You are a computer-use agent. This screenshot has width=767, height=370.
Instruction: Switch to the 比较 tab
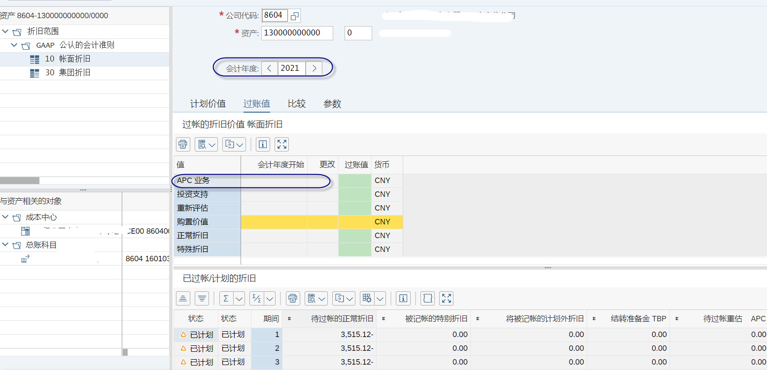click(x=297, y=104)
